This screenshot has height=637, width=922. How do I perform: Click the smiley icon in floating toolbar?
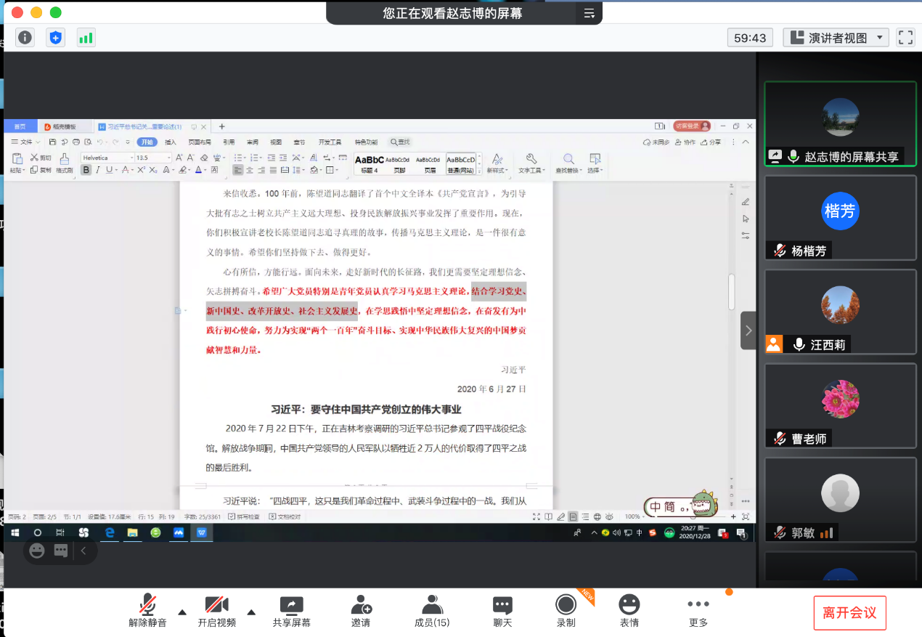(37, 551)
